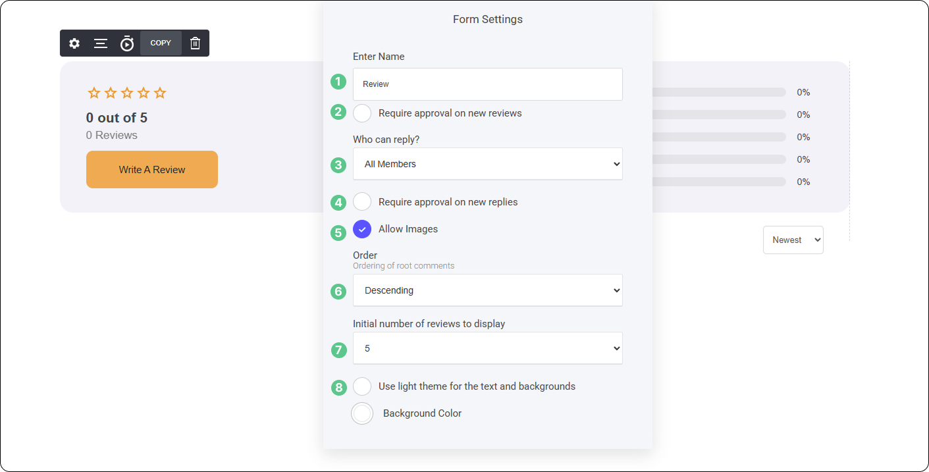Open initial number of reviews dropdown
This screenshot has height=472, width=929.
coord(487,348)
